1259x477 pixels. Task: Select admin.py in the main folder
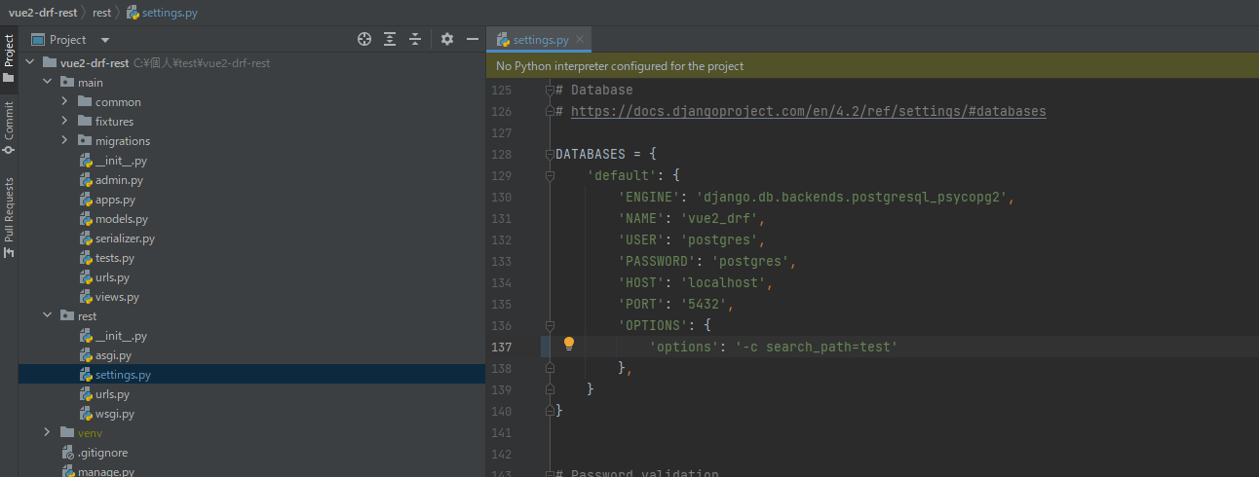coord(119,180)
